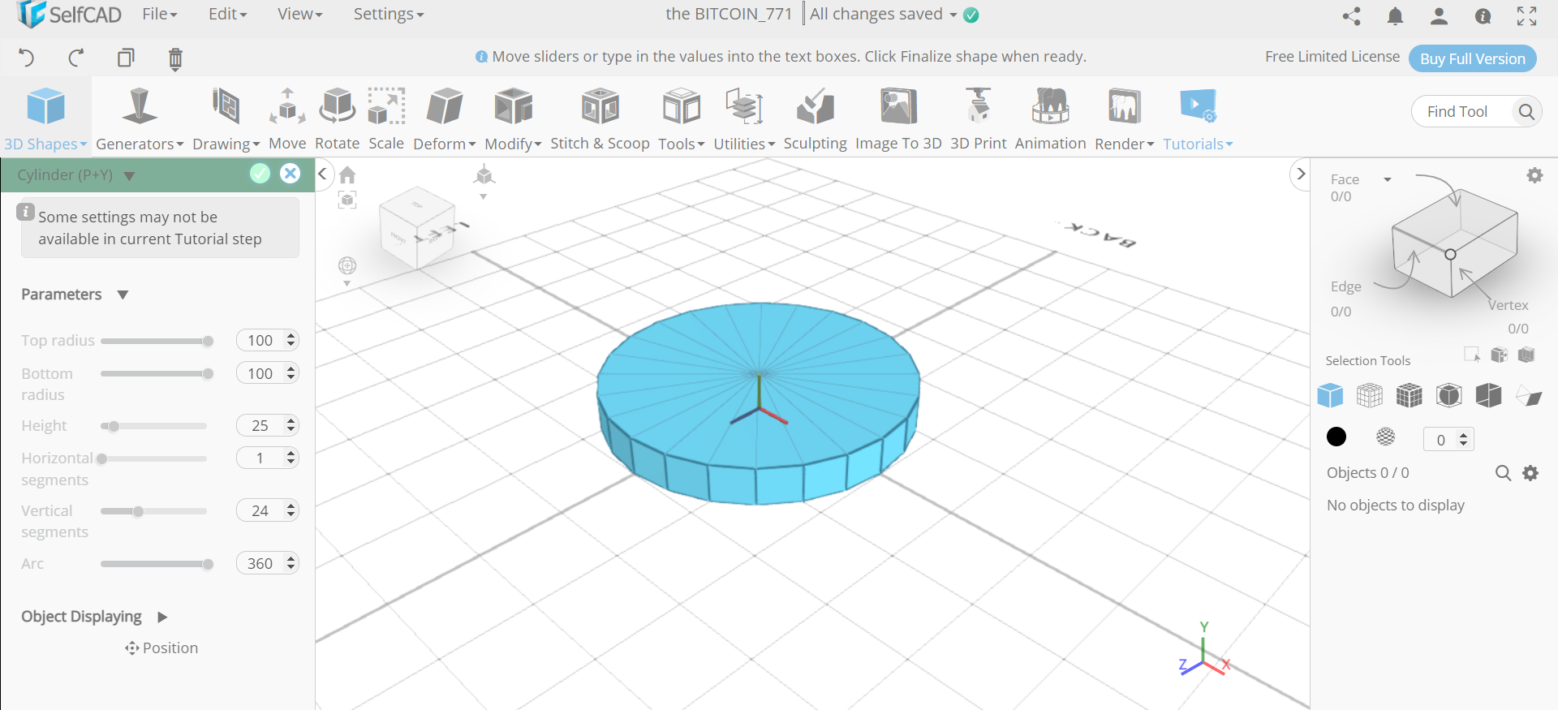Adjust the Top radius slider
Image resolution: width=1558 pixels, height=710 pixels.
tap(154, 341)
